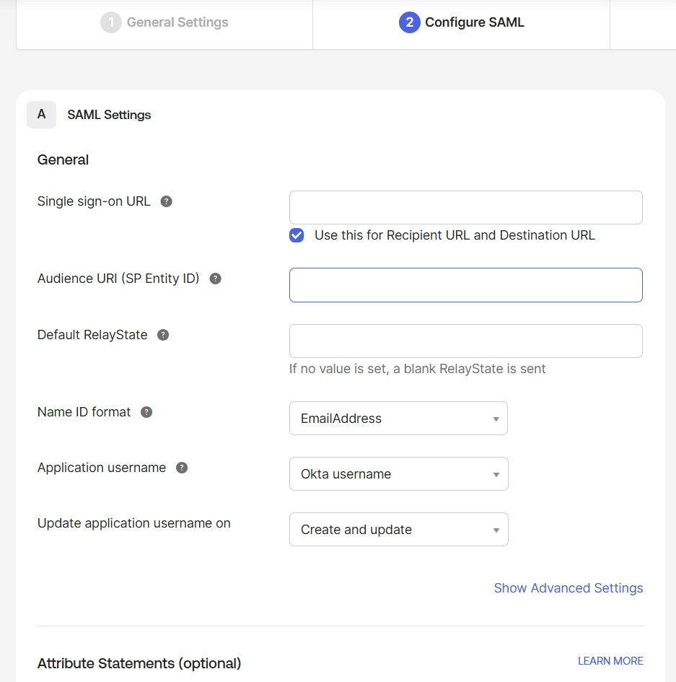
Task: Click the Audience URI help question mark
Action: point(214,278)
